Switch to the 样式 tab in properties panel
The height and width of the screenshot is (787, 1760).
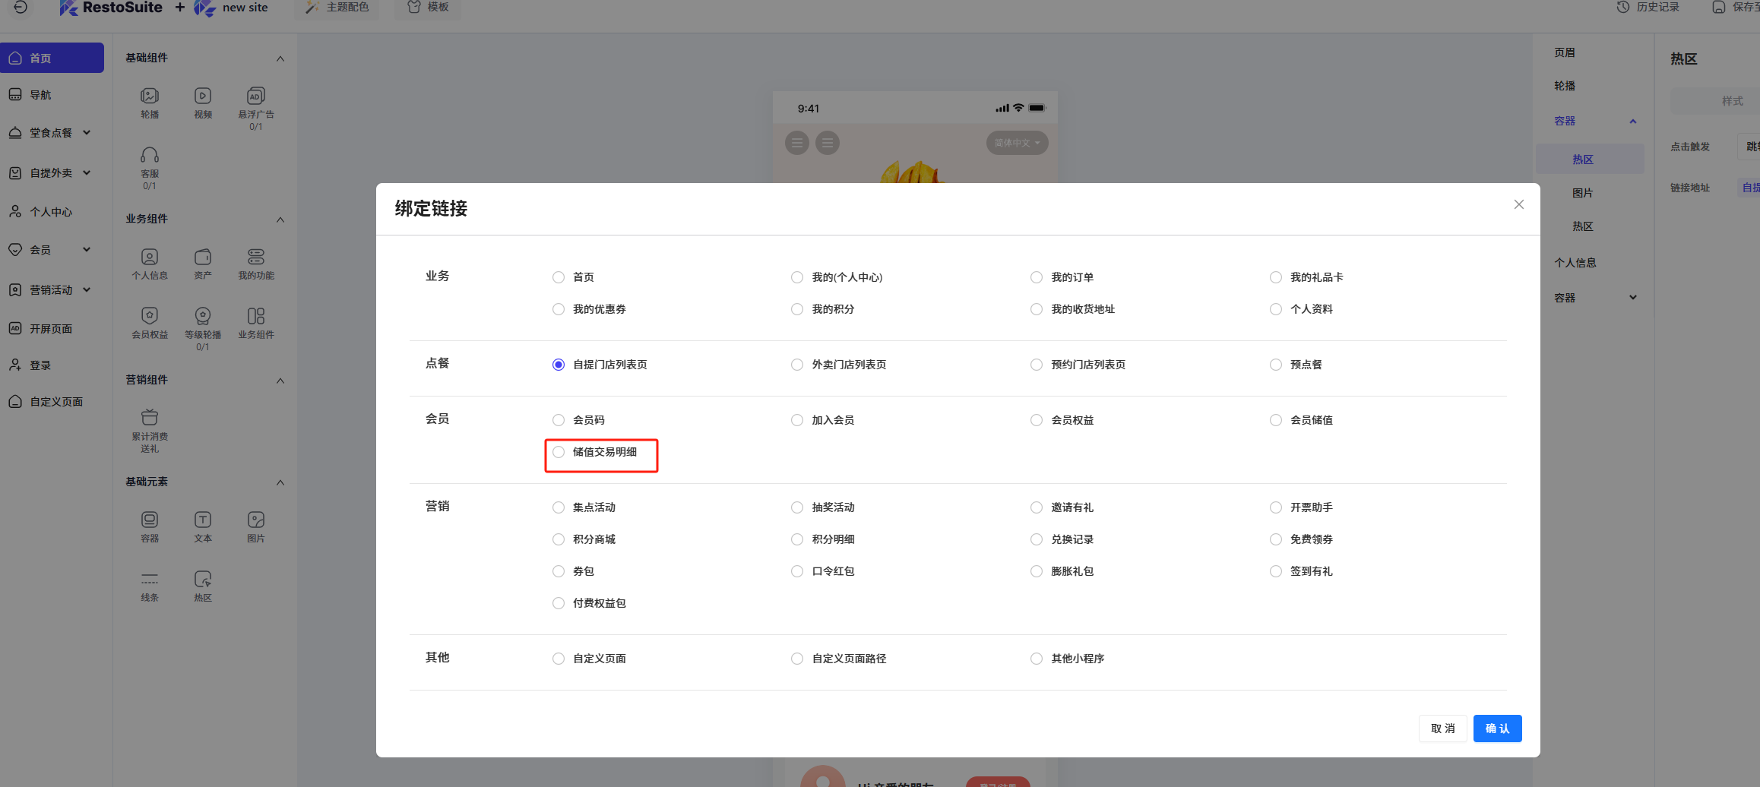tap(1732, 101)
